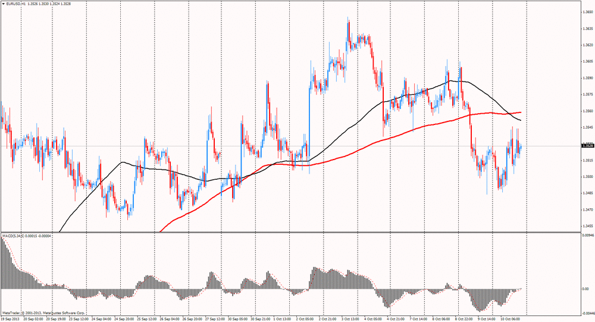The width and height of the screenshot is (595, 322).
Task: Click the 26 Sep 04:00 time label
Action: (x=169, y=320)
